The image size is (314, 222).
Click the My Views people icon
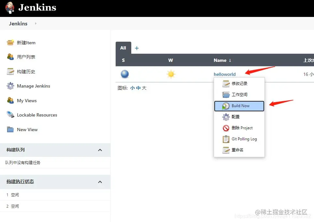point(10,101)
